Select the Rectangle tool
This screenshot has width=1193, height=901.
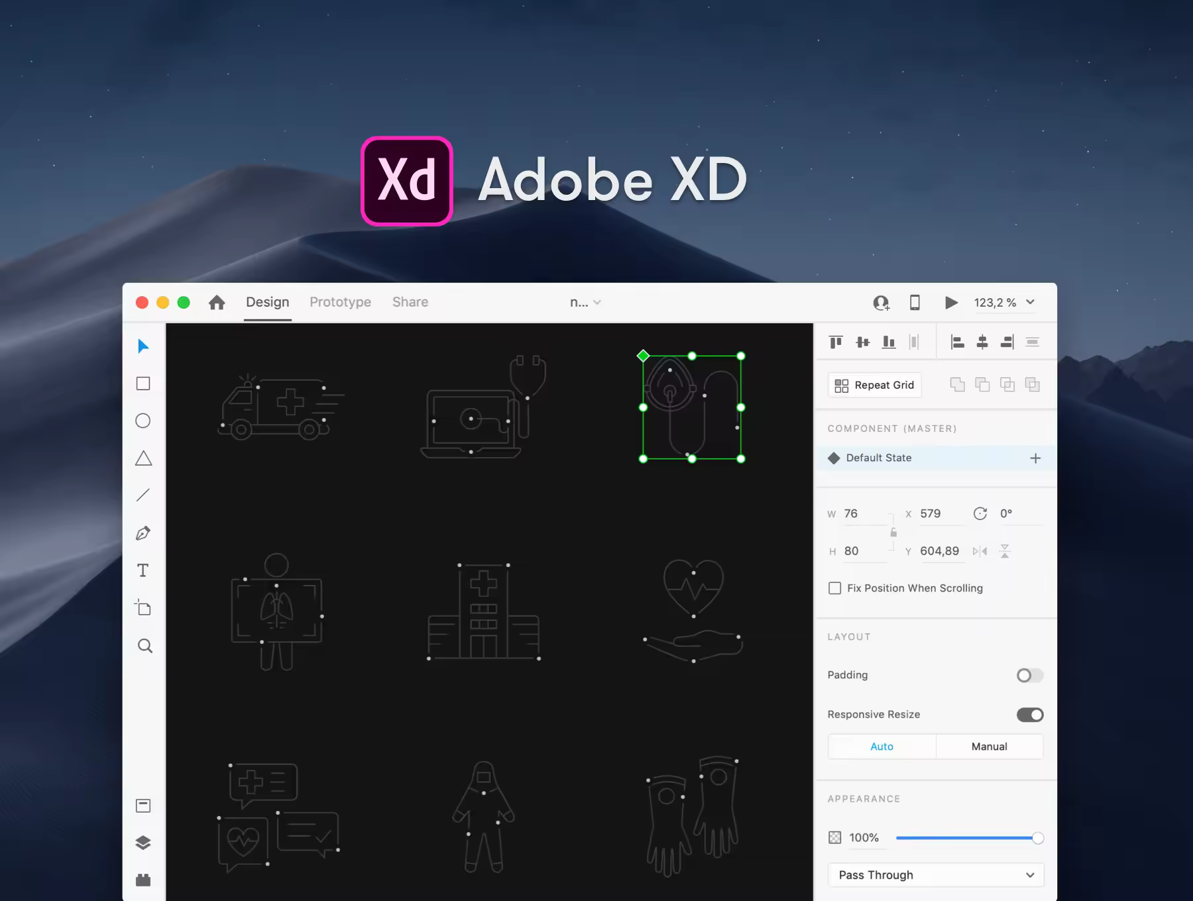pos(143,384)
